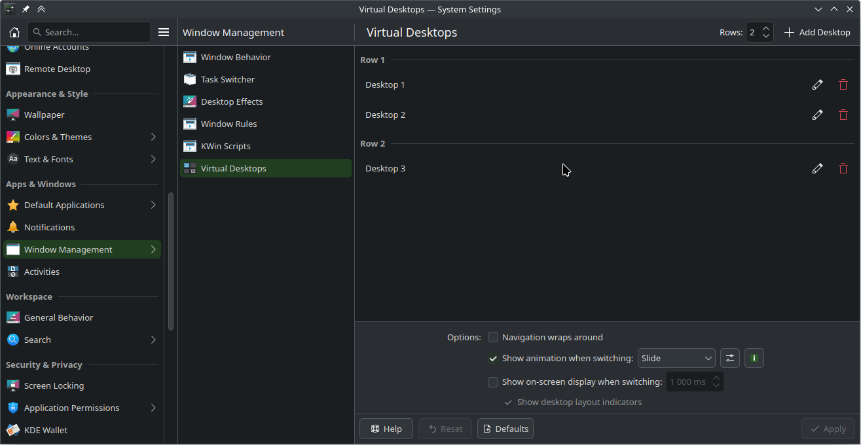This screenshot has width=861, height=445.
Task: Expand the Search category chevron
Action: click(x=153, y=340)
